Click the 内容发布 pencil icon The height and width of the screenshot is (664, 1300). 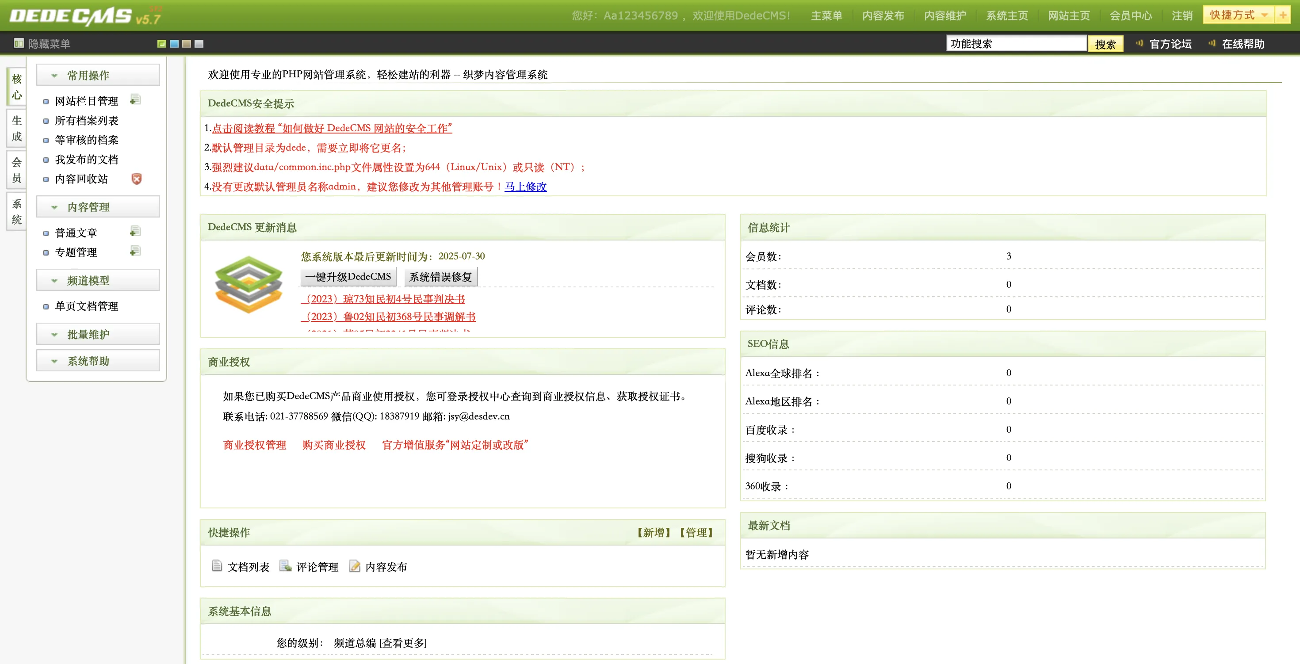tap(355, 566)
